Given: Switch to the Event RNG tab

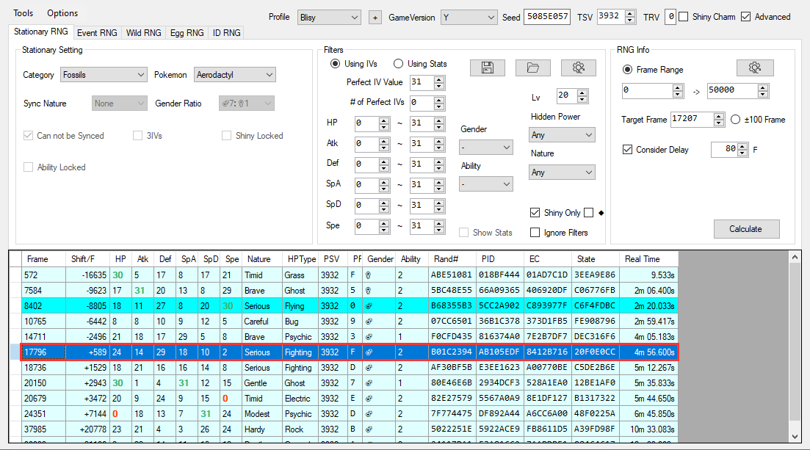Looking at the screenshot, I should click(97, 32).
